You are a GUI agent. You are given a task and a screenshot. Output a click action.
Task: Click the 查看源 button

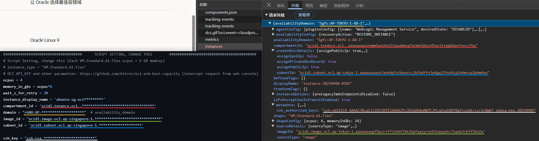pyautogui.click(x=304, y=15)
